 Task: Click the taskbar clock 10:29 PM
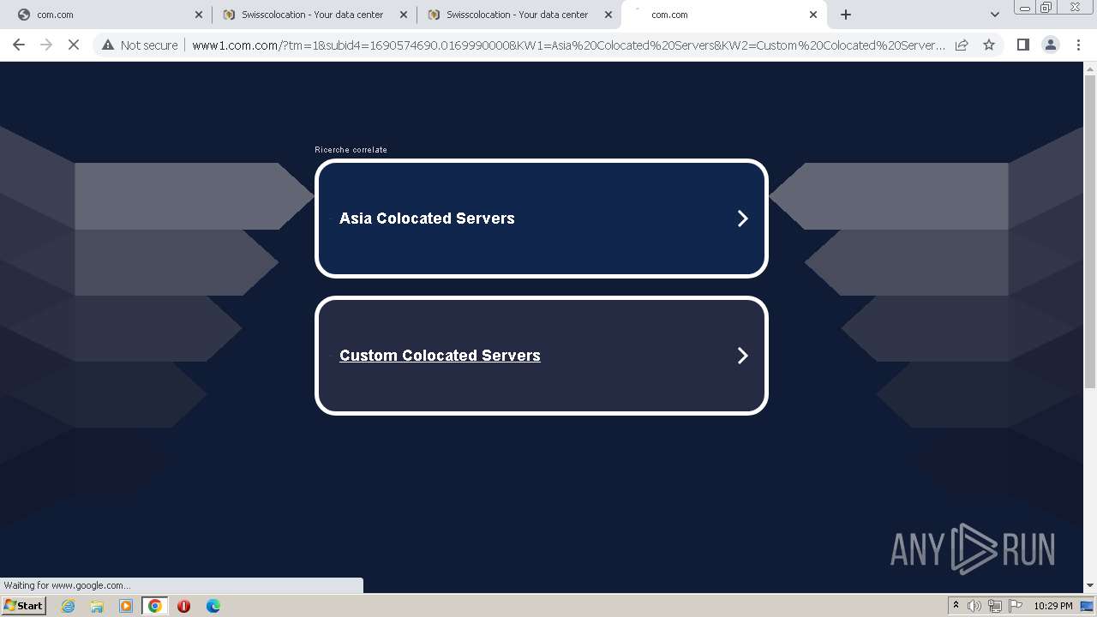click(1052, 606)
